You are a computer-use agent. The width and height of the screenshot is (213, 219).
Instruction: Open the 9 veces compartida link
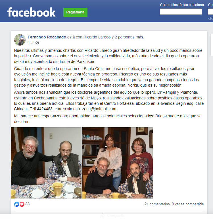188,204
